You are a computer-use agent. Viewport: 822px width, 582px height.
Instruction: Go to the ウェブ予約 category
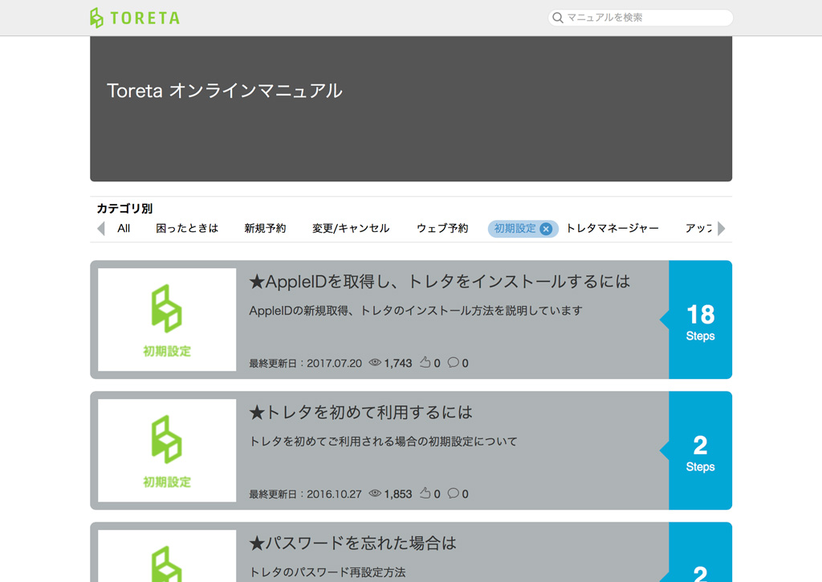pos(442,229)
